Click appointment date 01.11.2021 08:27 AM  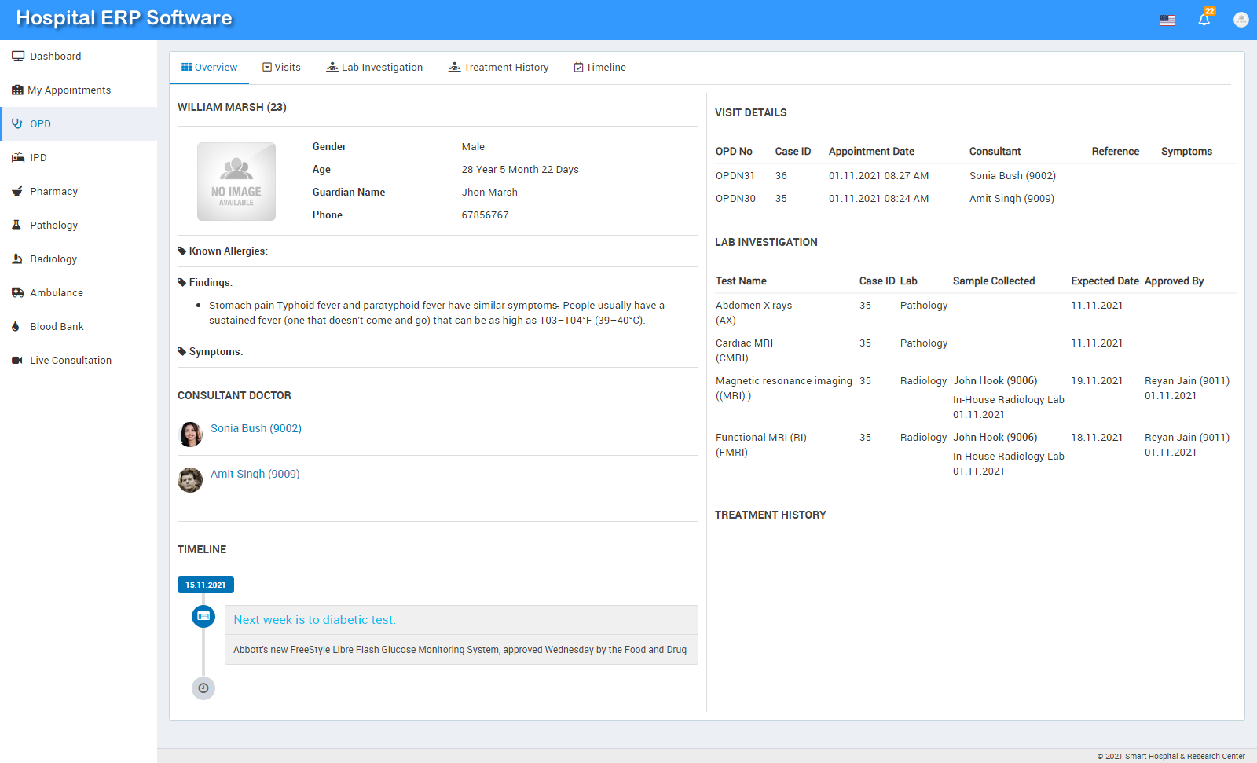(879, 176)
